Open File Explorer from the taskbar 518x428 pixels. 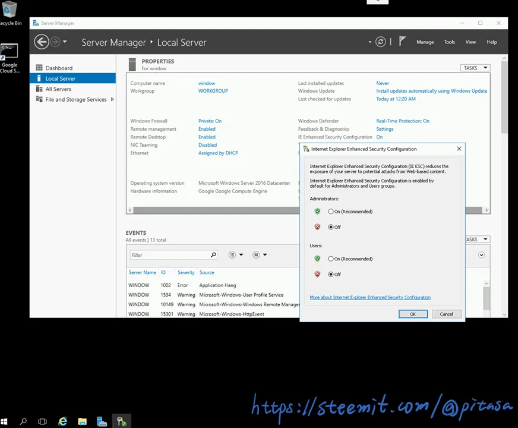pyautogui.click(x=82, y=421)
